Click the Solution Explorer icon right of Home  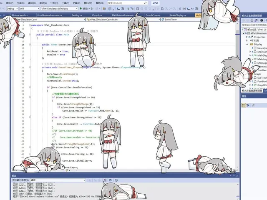pyautogui.click(x=256, y=20)
